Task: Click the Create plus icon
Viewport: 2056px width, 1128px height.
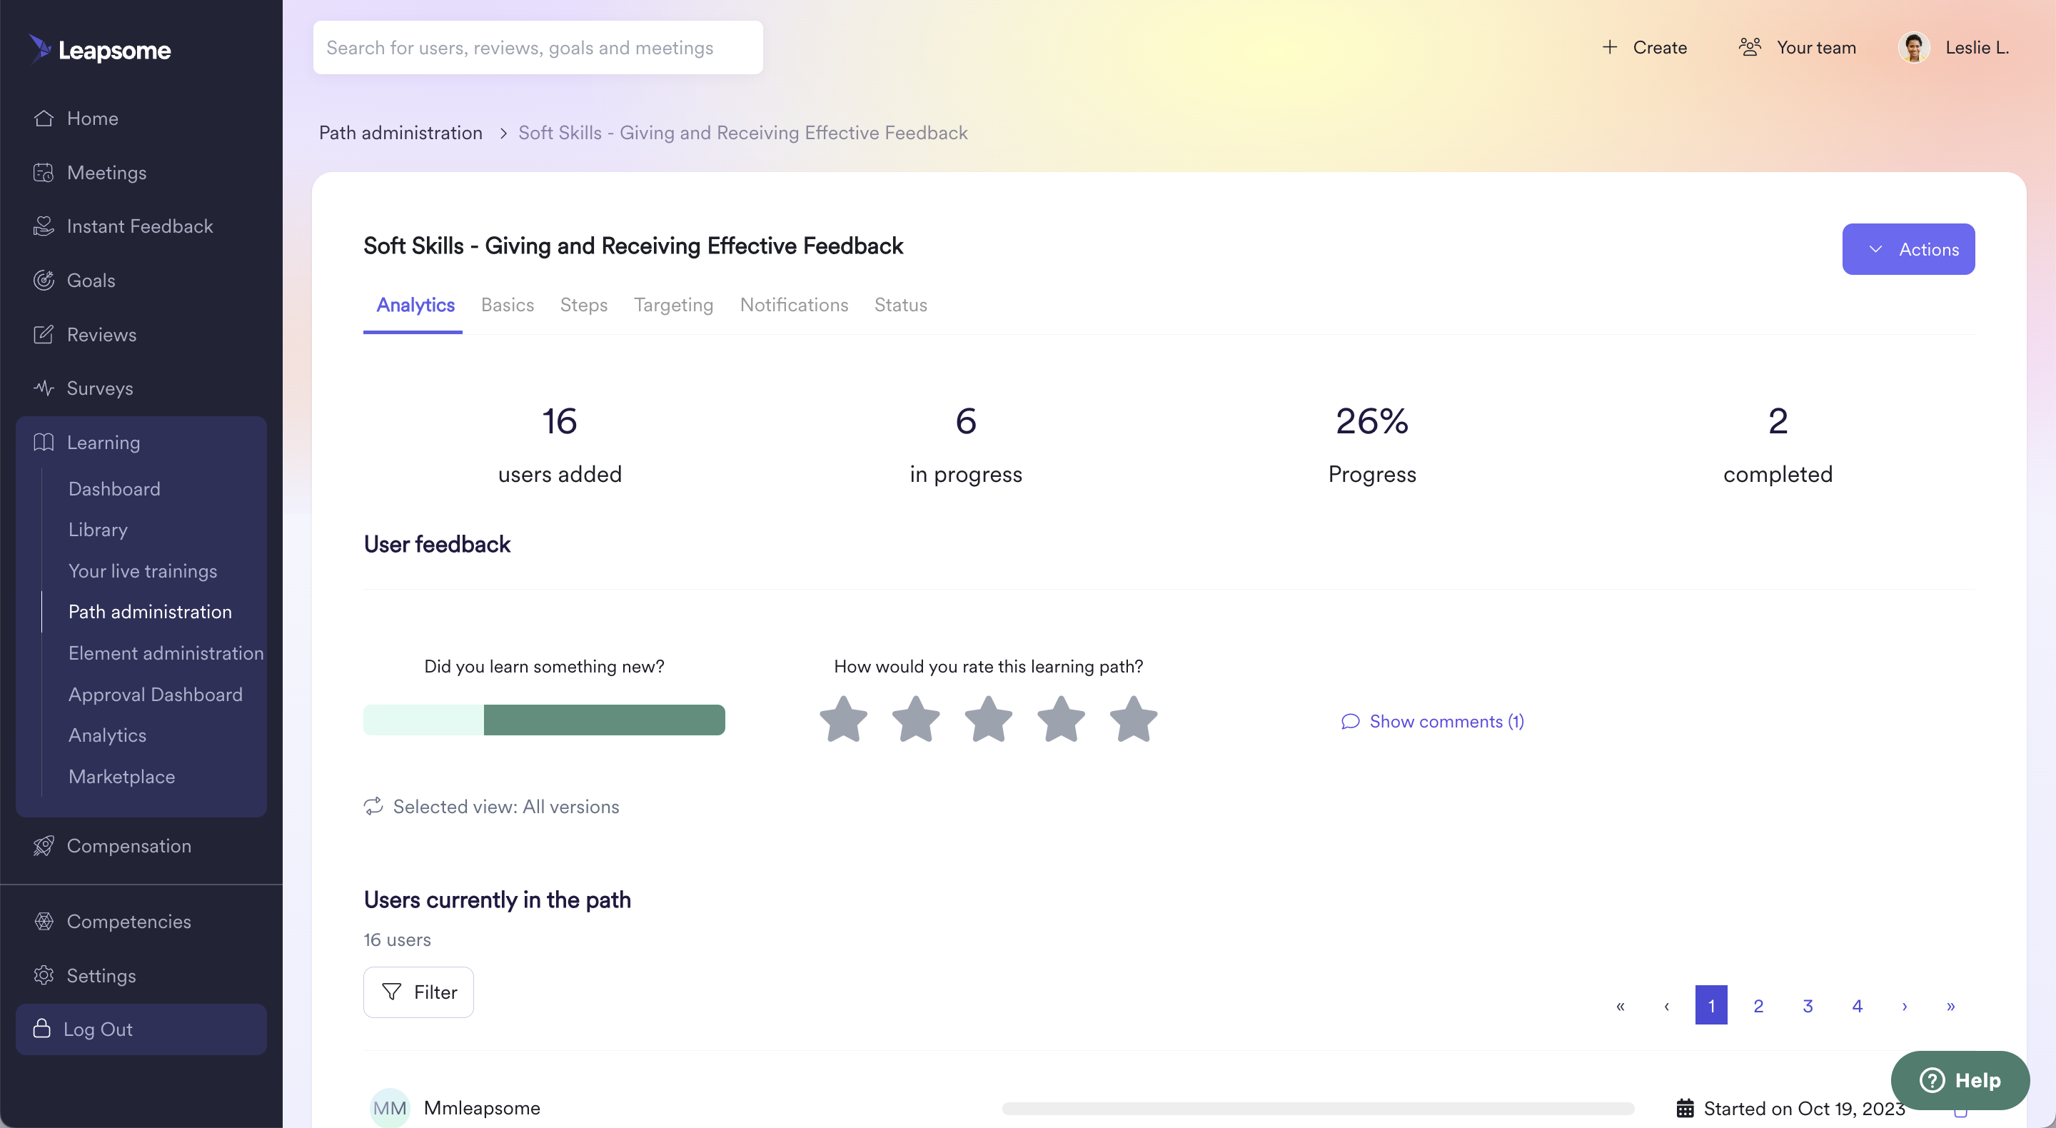Action: click(1610, 47)
